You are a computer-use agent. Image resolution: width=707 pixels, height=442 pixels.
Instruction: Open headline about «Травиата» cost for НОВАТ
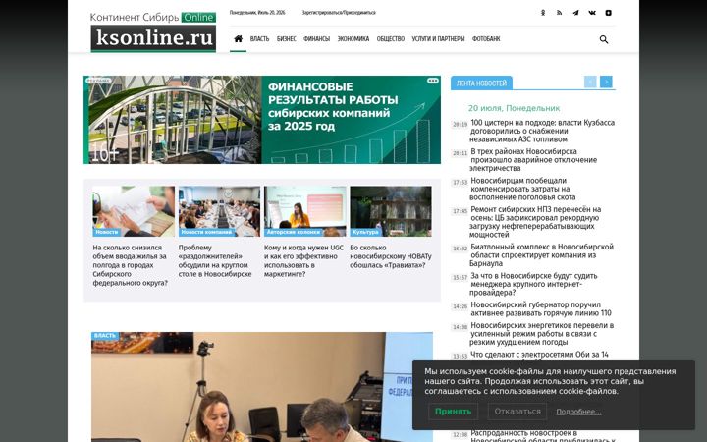(391, 256)
